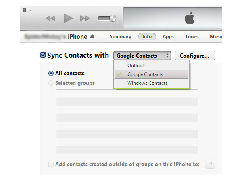The width and height of the screenshot is (242, 181).
Task: Click the Apple logo in display area
Action: 190,18
